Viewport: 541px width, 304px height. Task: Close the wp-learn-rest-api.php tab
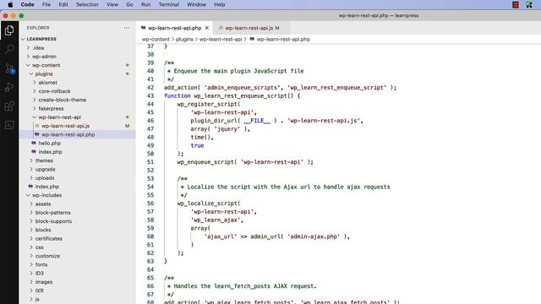[x=206, y=28]
